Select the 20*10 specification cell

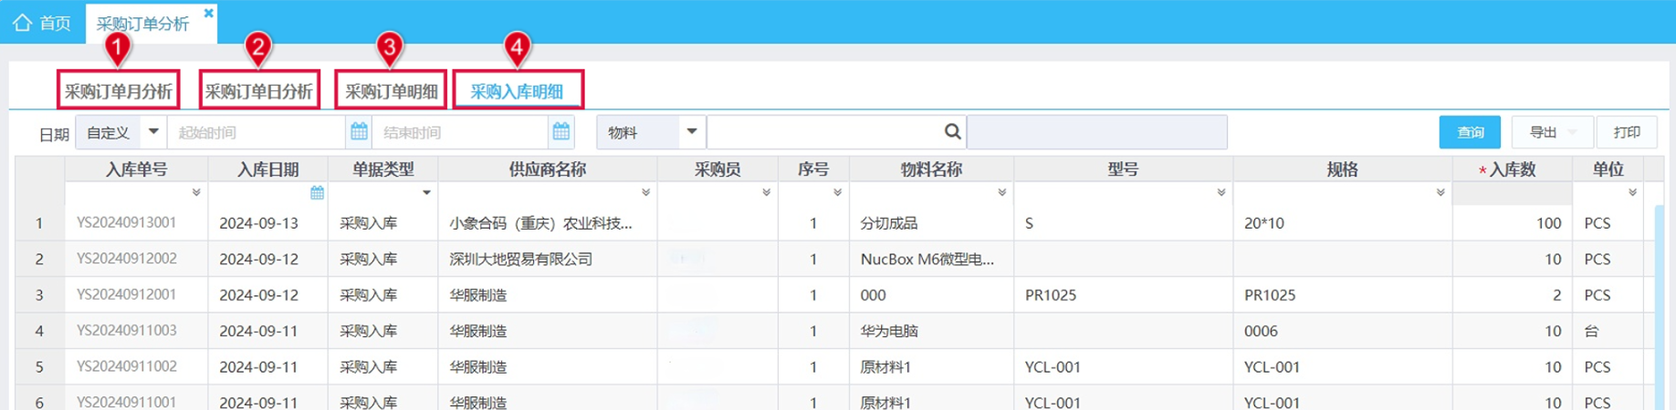pos(1342,223)
